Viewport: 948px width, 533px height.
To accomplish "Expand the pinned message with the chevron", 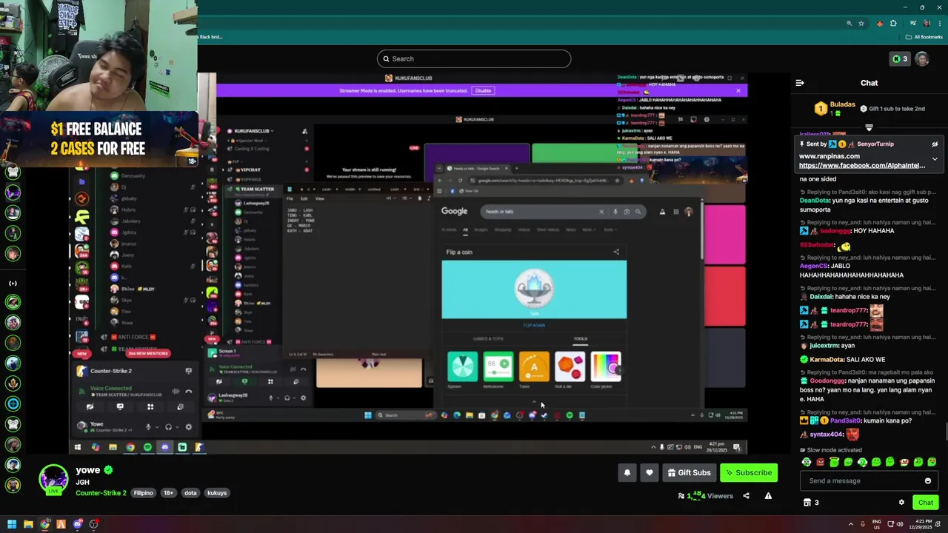I will pyautogui.click(x=935, y=159).
